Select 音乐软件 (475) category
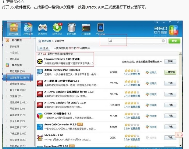This screenshot has height=149, width=189. (x=18, y=115)
